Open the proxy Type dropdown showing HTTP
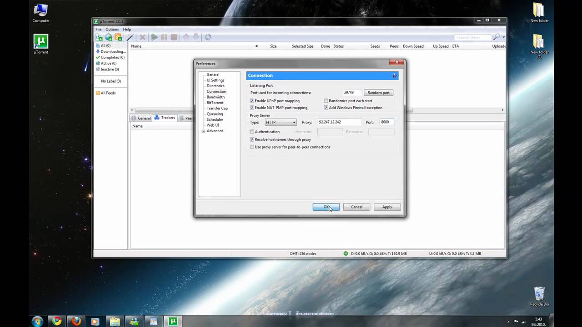 click(281, 122)
